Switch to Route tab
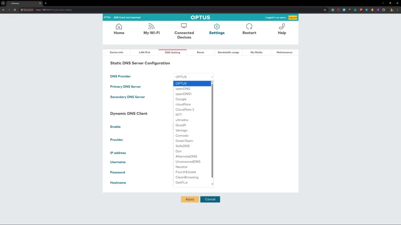This screenshot has width=401, height=225. pyautogui.click(x=200, y=52)
